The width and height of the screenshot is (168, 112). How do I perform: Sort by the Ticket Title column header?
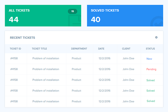tap(39, 49)
